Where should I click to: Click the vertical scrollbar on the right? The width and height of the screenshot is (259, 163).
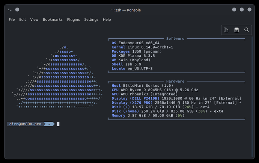[x=252, y=97]
